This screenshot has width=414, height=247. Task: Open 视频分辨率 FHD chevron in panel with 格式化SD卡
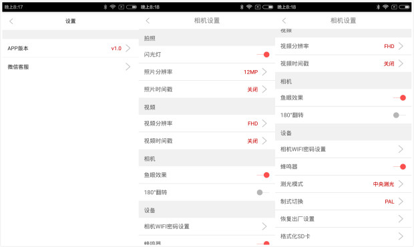(401, 46)
